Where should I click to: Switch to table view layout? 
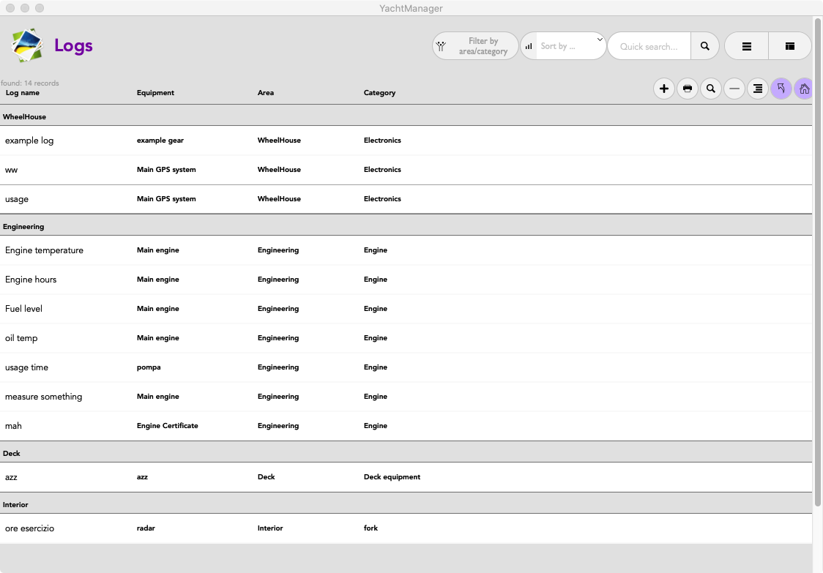[x=790, y=46]
